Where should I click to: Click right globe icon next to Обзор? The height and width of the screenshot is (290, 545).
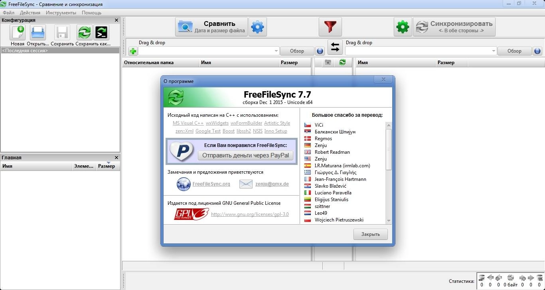[537, 51]
